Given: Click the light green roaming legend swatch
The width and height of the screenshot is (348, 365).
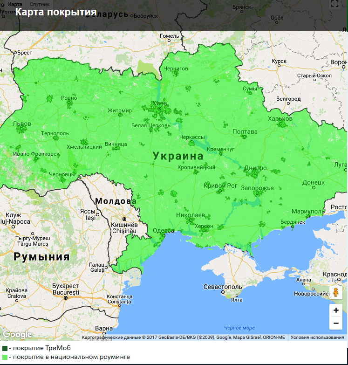Looking at the screenshot, I should [5, 357].
